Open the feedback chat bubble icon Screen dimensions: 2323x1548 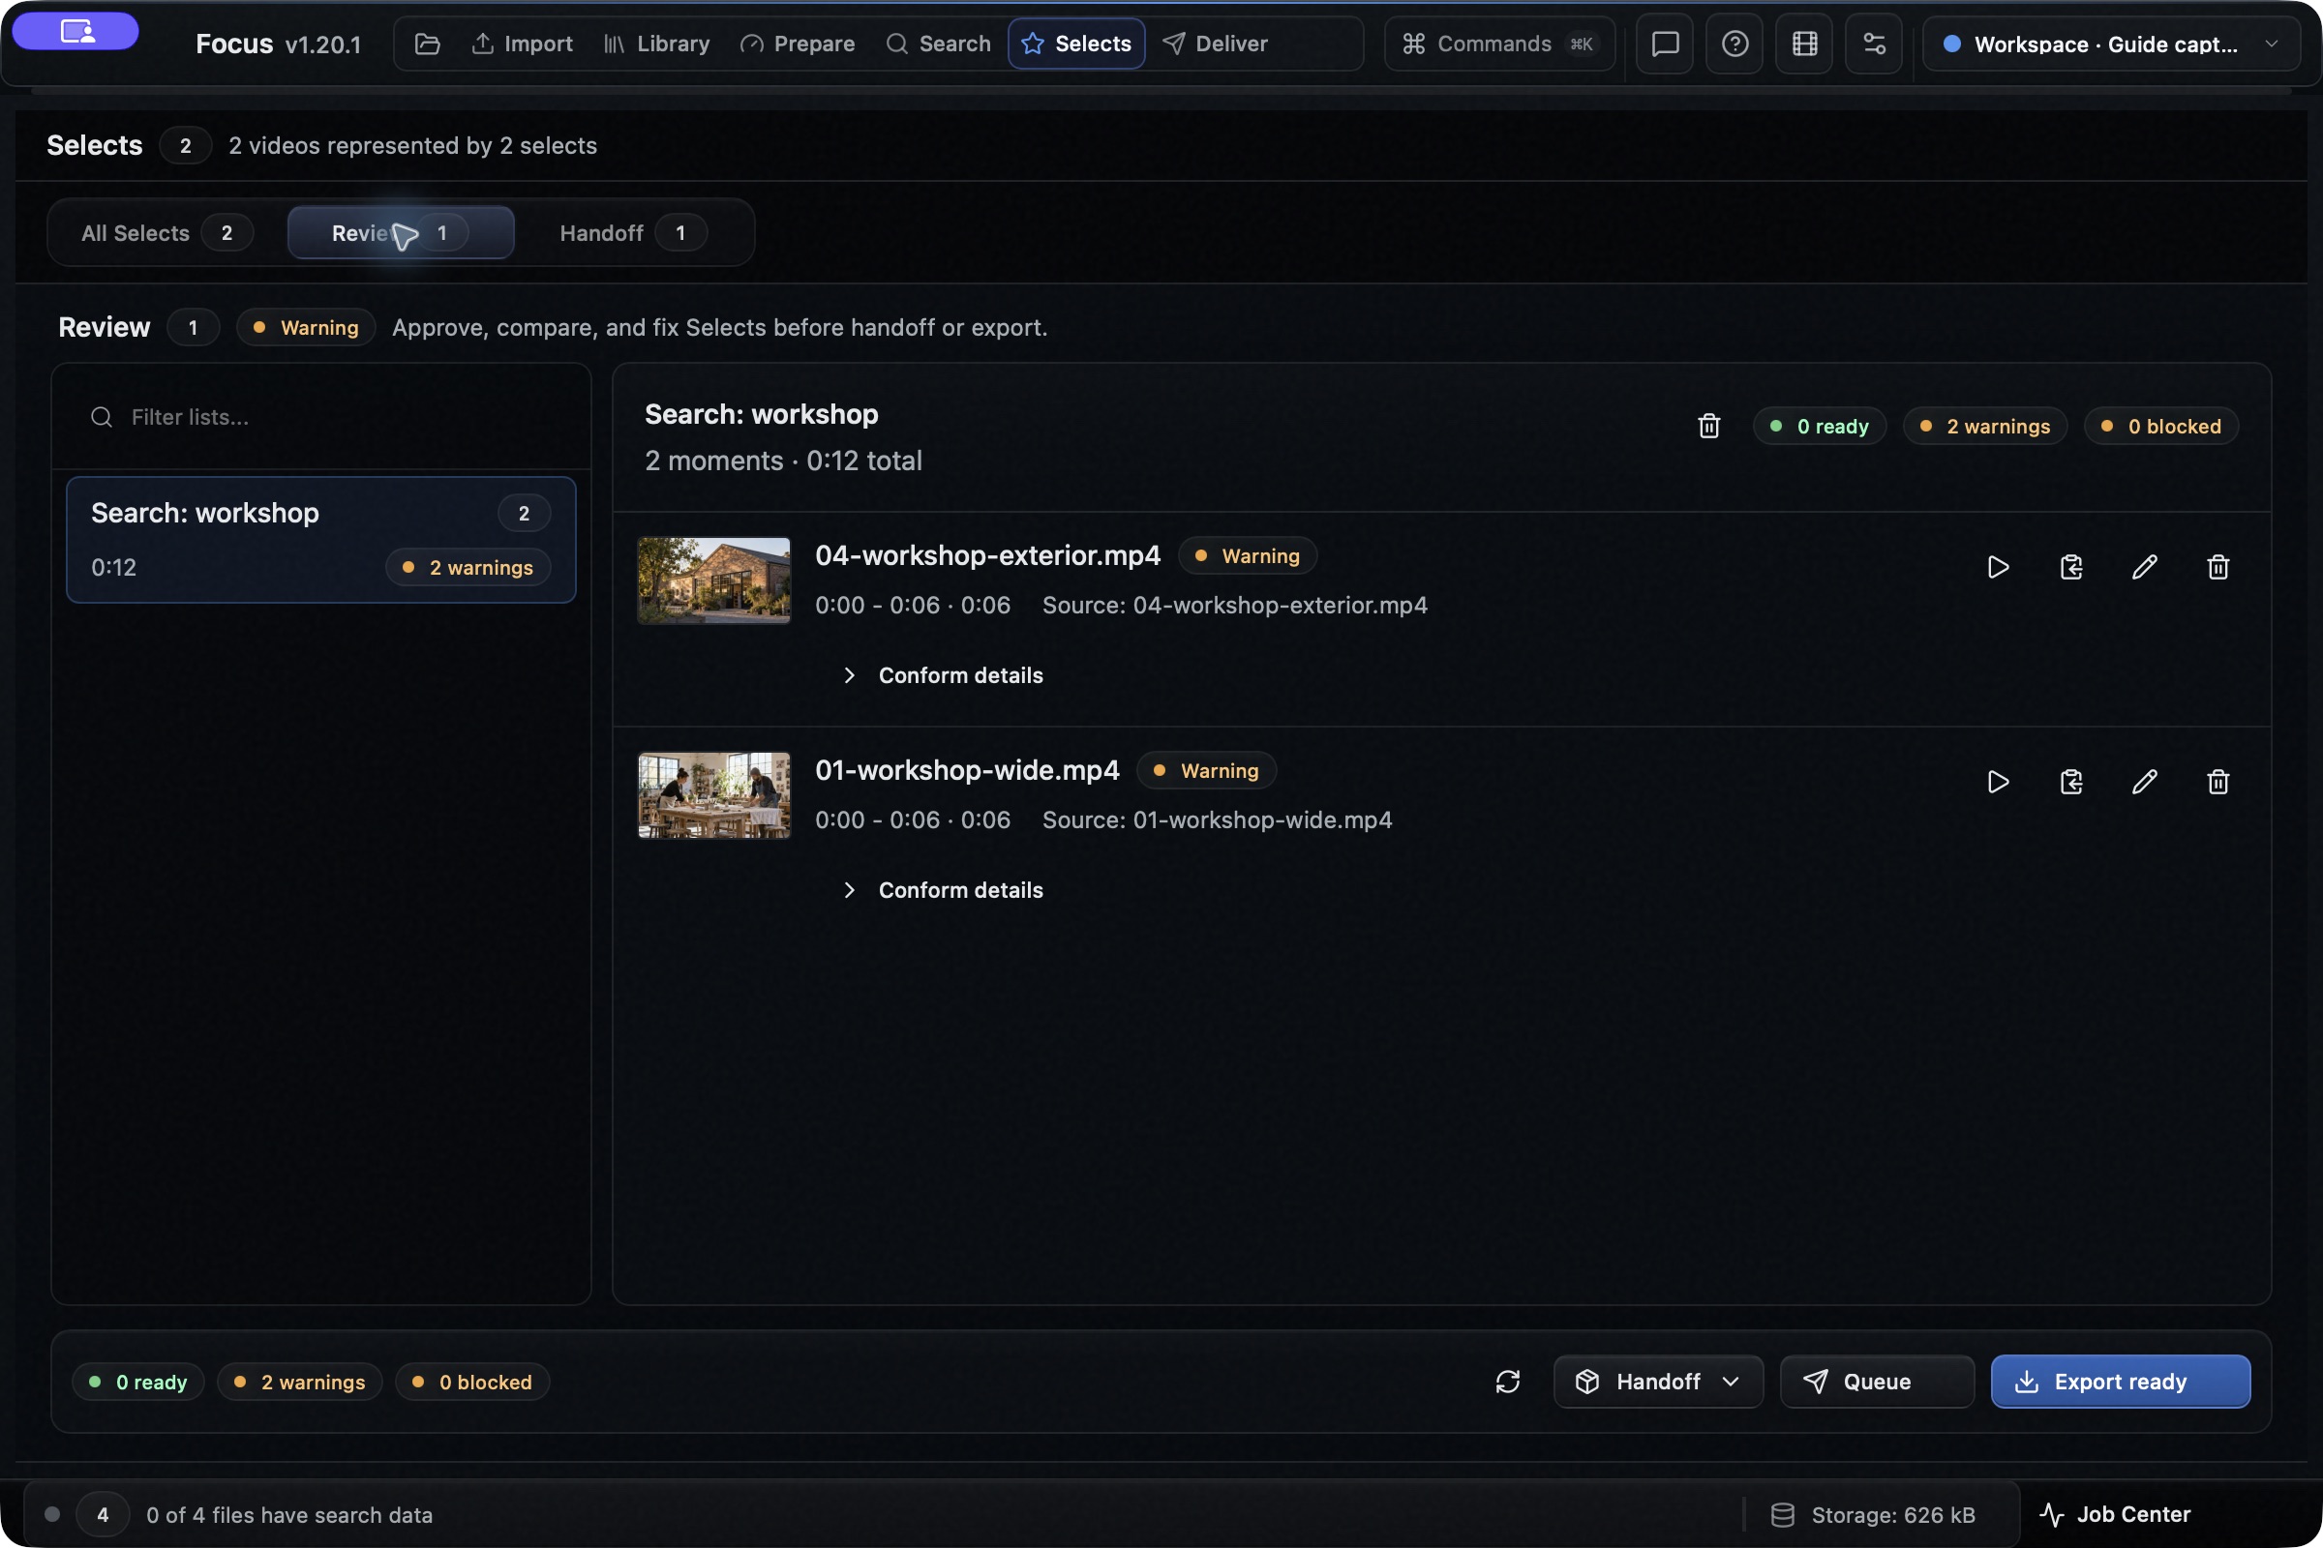pyautogui.click(x=1665, y=44)
